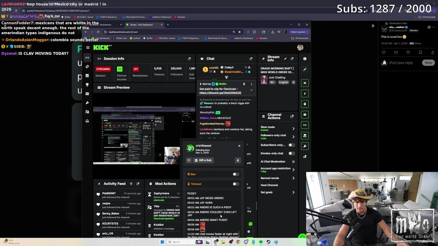Expand the collapsed panel with double chevron

(373, 26)
